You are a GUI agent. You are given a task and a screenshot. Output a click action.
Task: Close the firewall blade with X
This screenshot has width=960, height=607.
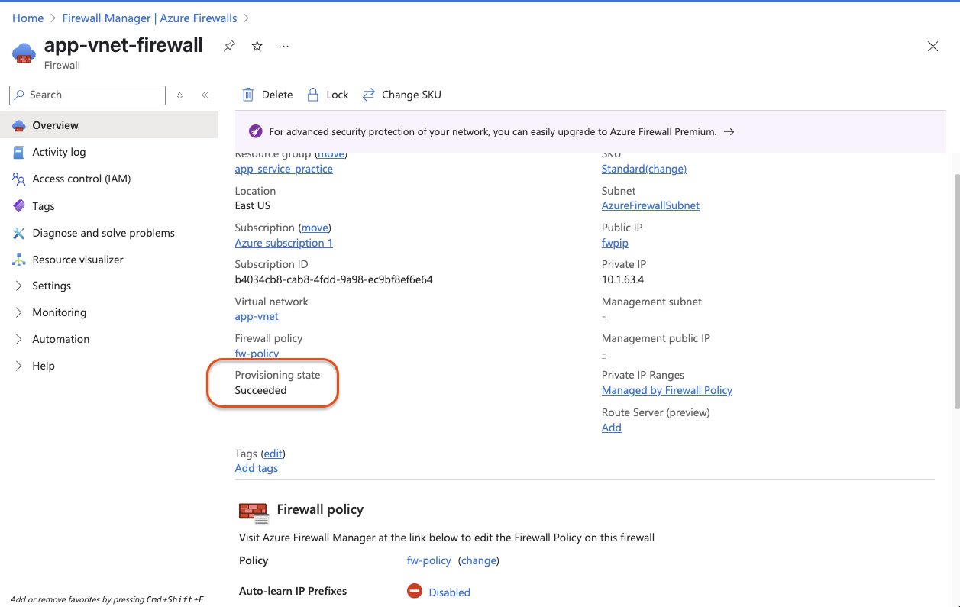933,47
